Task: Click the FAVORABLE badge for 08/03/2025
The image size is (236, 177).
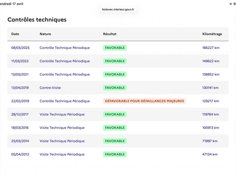Action: coord(115,48)
